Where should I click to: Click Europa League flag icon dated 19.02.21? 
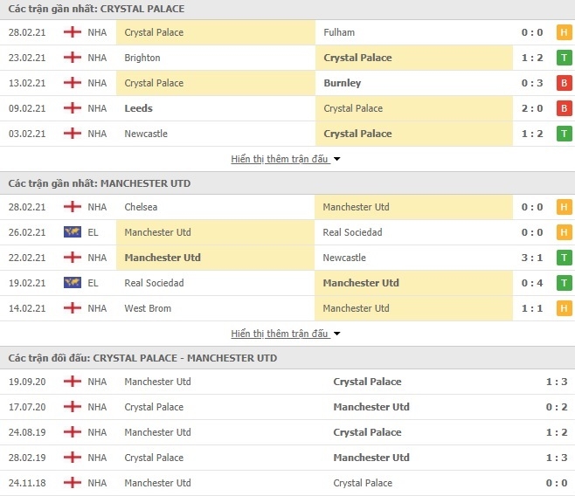73,282
